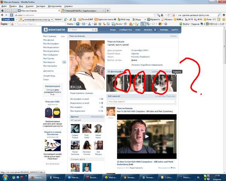The height and width of the screenshot is (181, 226).
Task: Click the Мой мир toolbar button
Action: (124, 19)
